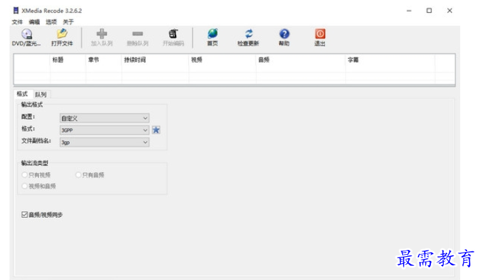Open the 文件 menu

pyautogui.click(x=17, y=22)
